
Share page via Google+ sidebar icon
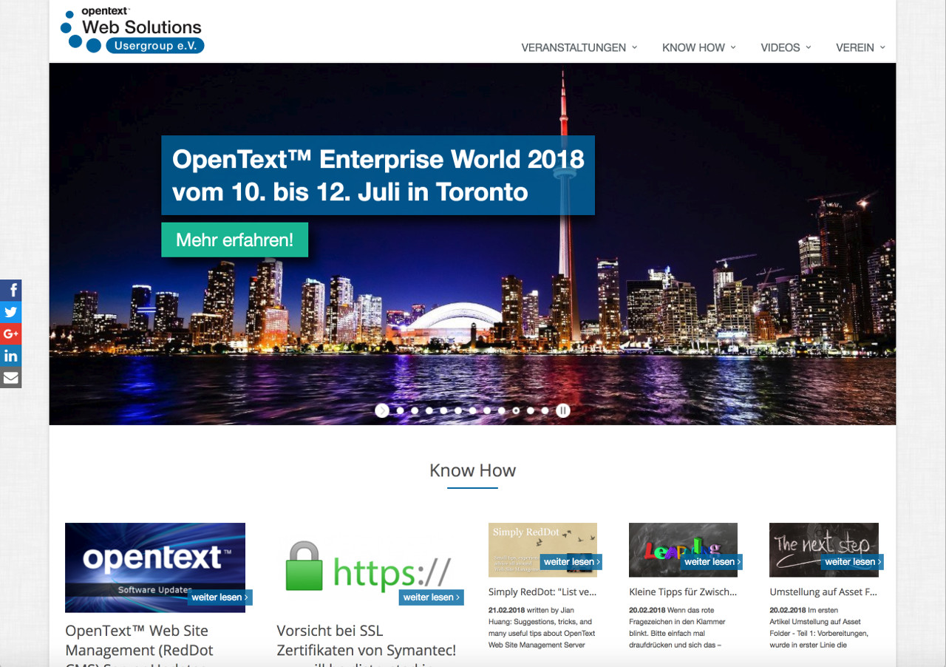[x=10, y=334]
